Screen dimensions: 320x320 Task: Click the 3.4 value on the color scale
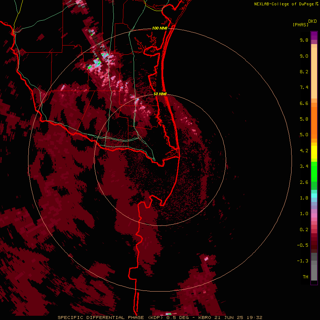click(304, 166)
